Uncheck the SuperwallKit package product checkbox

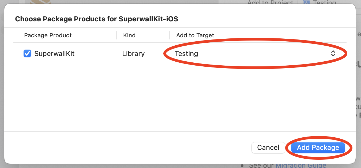coord(27,54)
